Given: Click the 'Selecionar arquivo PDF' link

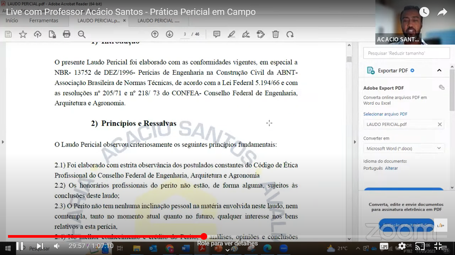Looking at the screenshot, I should 385,114.
